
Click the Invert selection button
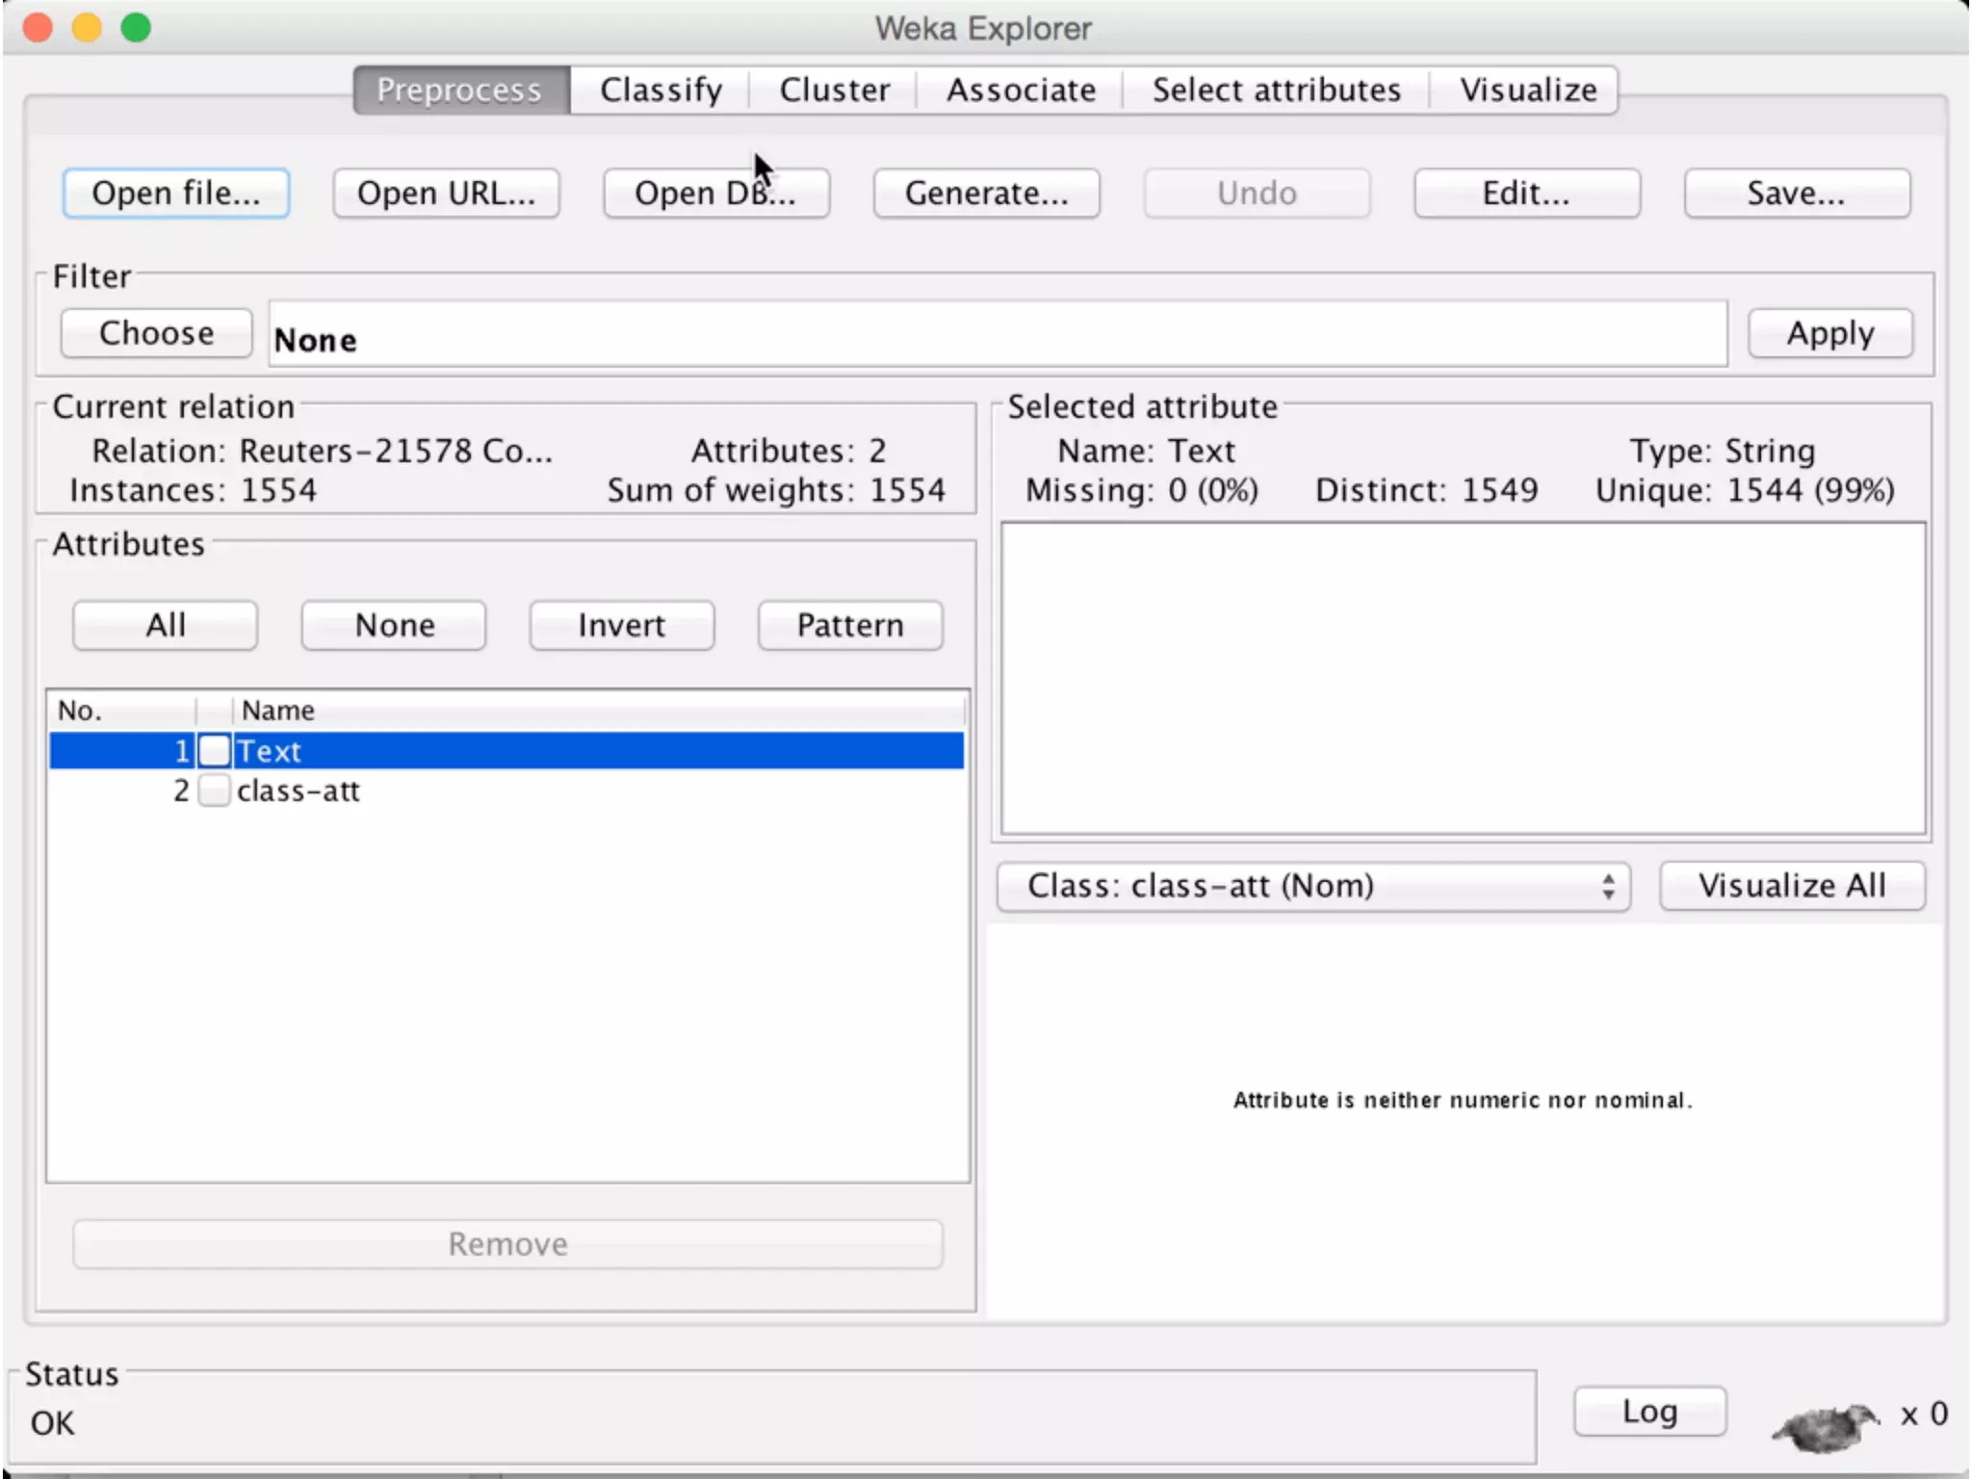click(621, 626)
